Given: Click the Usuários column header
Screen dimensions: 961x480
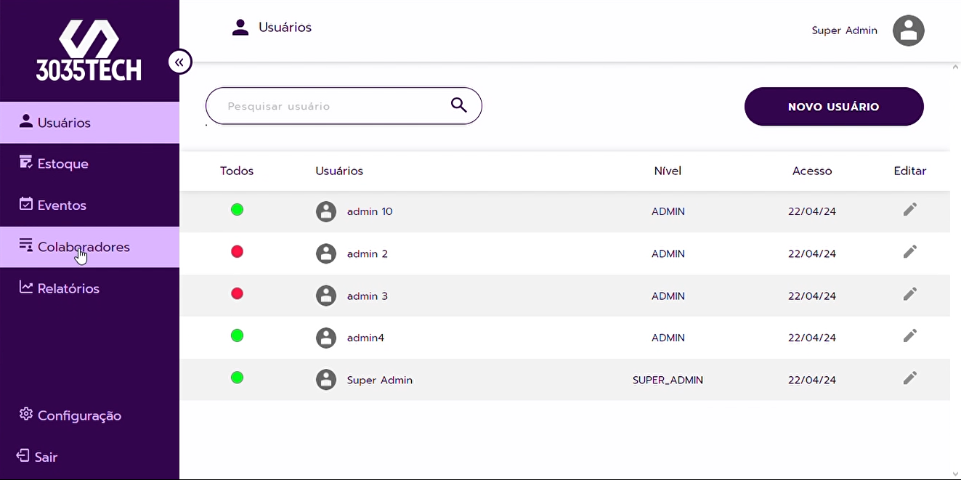Looking at the screenshot, I should coord(339,171).
